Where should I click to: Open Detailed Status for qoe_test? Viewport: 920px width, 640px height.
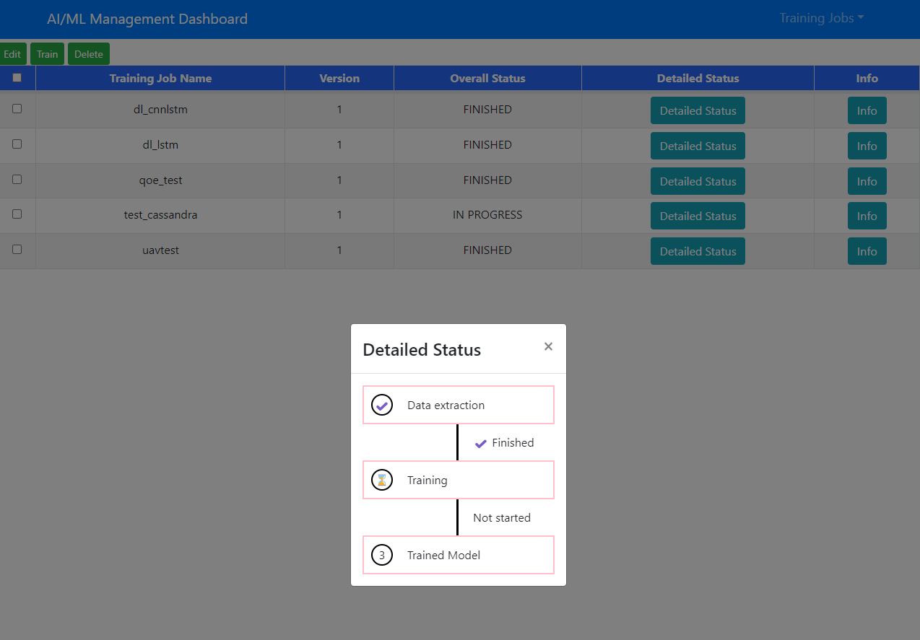(x=698, y=181)
